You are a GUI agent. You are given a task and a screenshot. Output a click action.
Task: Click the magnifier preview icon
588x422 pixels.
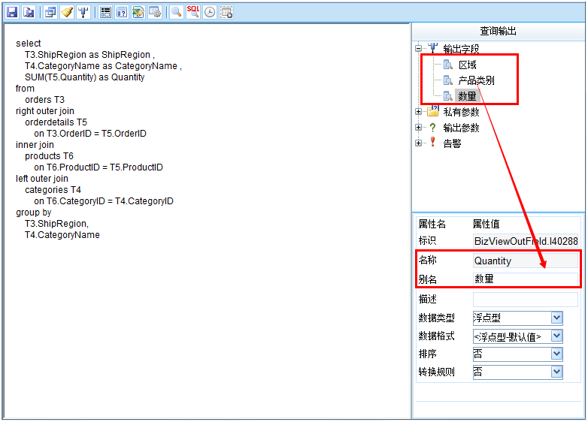[176, 12]
